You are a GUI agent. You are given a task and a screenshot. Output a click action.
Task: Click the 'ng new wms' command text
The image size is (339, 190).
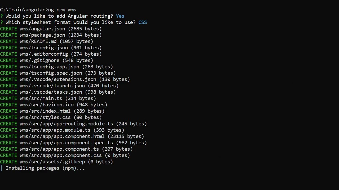click(x=62, y=10)
